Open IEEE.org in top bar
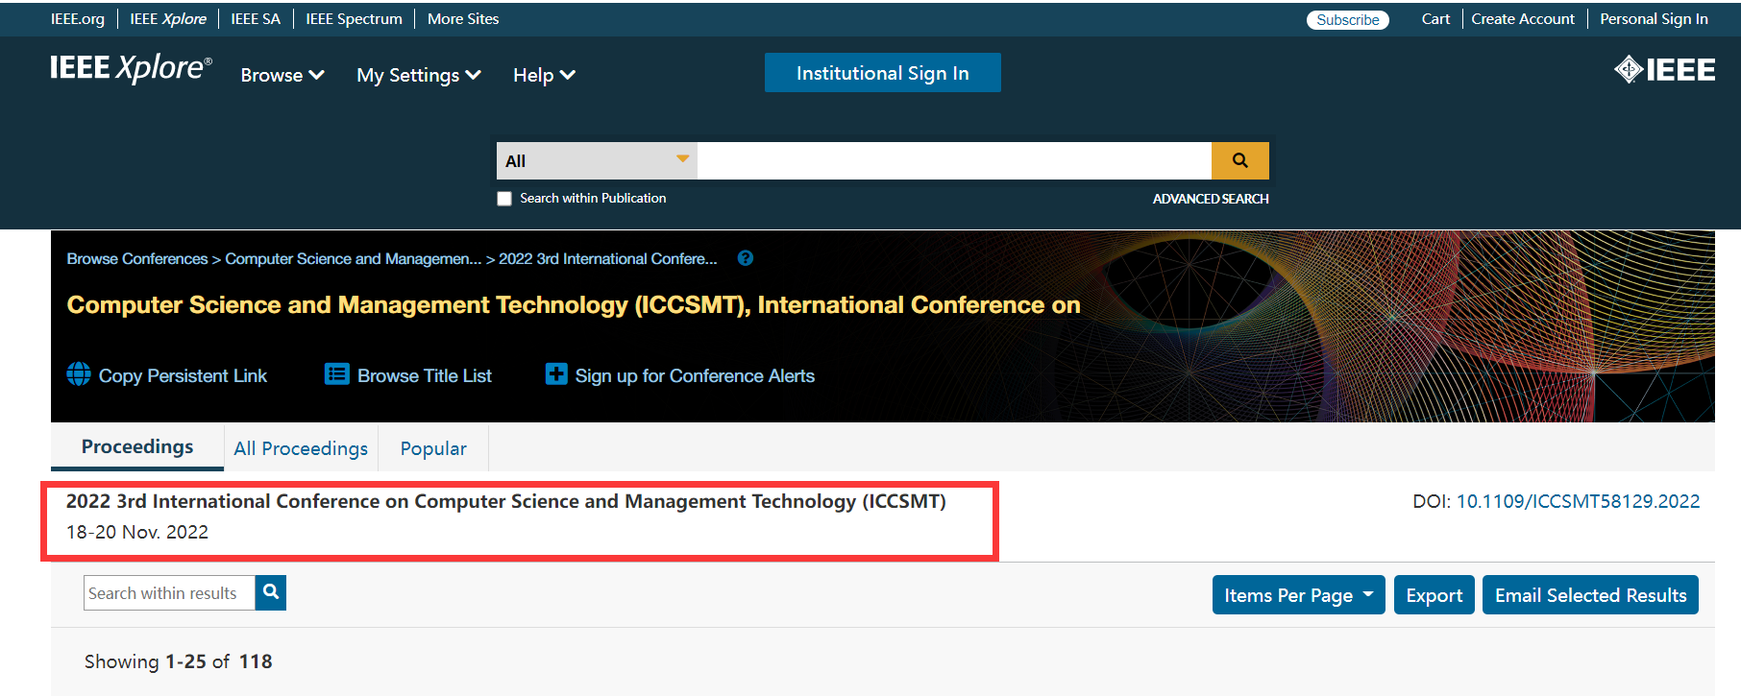 78,19
